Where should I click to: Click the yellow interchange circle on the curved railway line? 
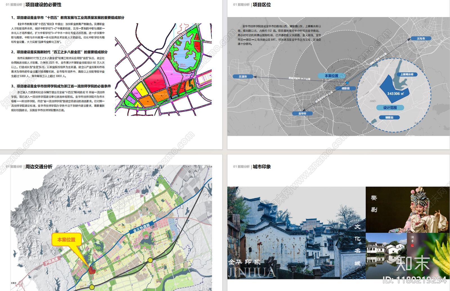pos(150,260)
